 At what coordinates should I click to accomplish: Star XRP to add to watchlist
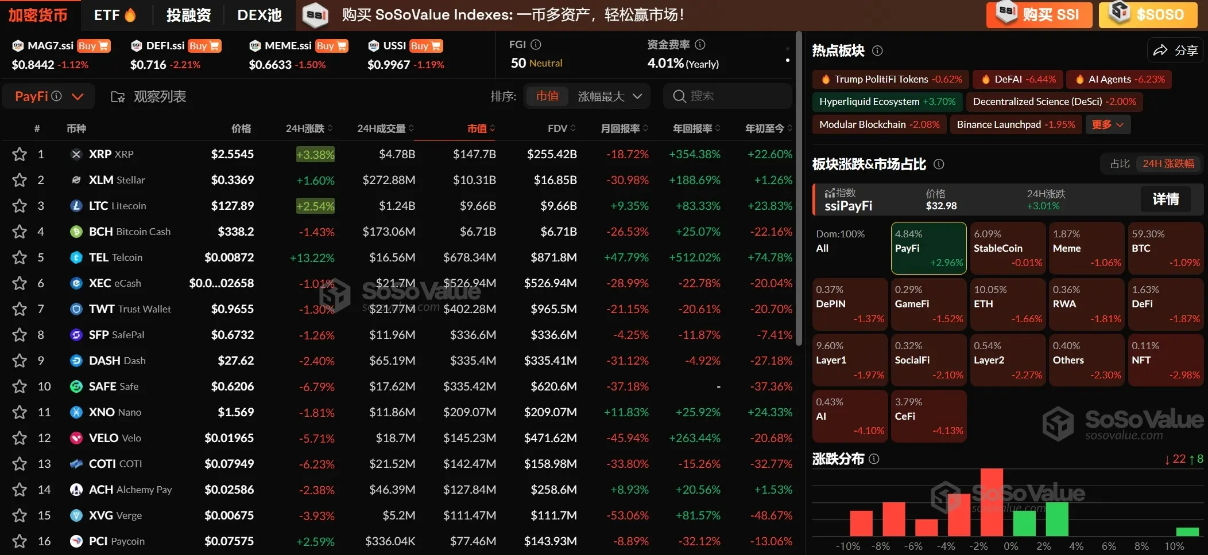pyautogui.click(x=20, y=154)
